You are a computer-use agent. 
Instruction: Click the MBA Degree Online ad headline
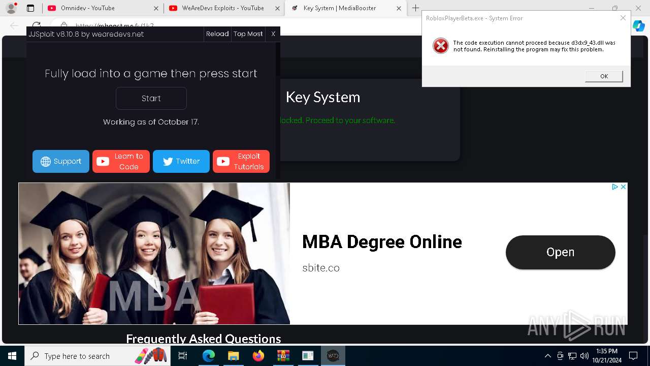coord(382,242)
